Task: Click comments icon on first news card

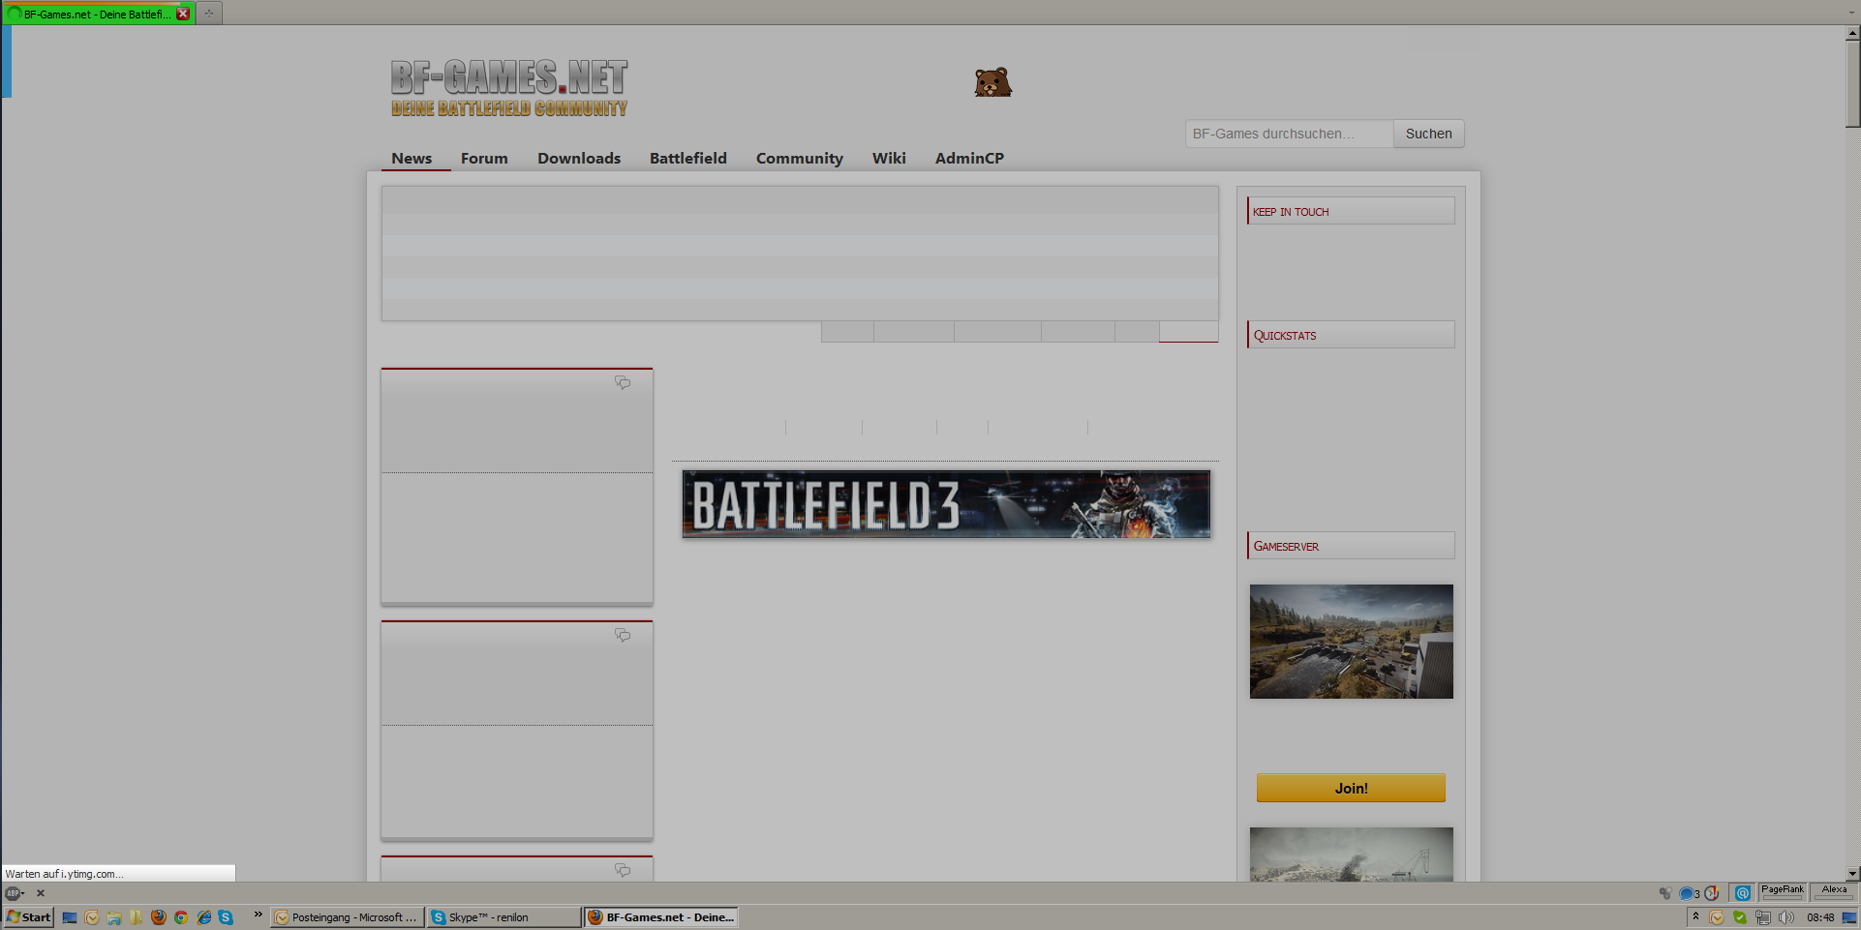Action: click(623, 383)
